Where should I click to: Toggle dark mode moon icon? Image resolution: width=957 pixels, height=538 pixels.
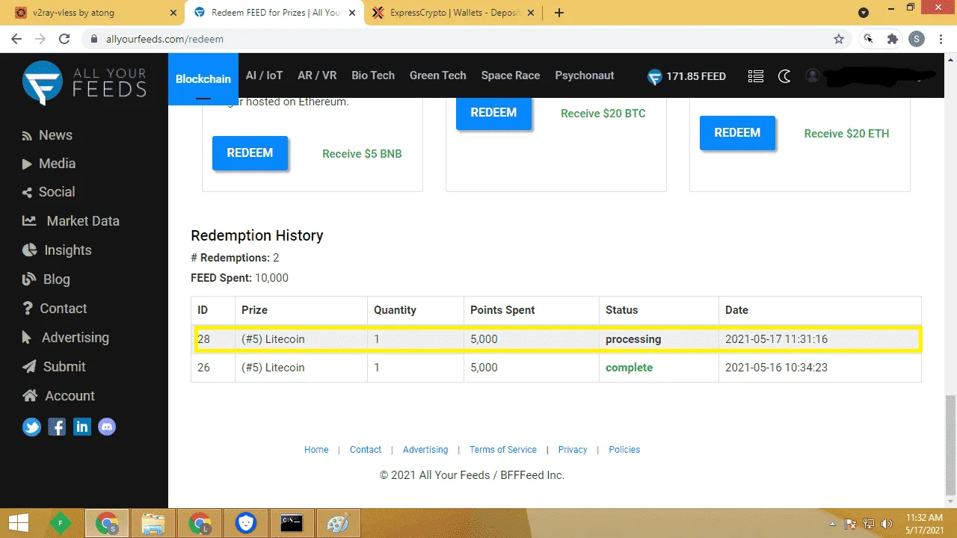click(784, 76)
